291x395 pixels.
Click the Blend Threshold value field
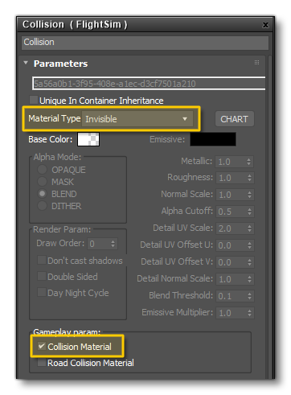click(231, 296)
